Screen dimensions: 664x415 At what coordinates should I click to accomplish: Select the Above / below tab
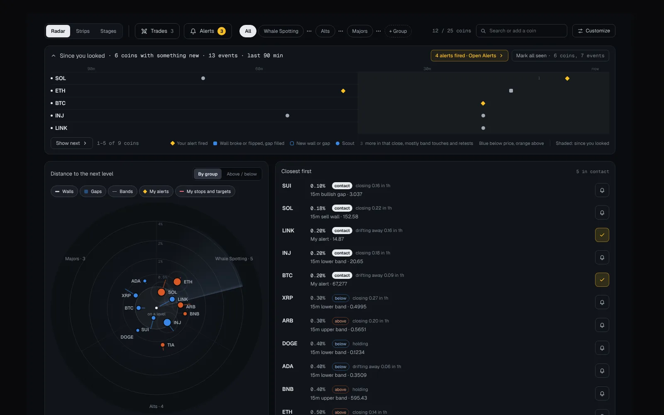(242, 174)
